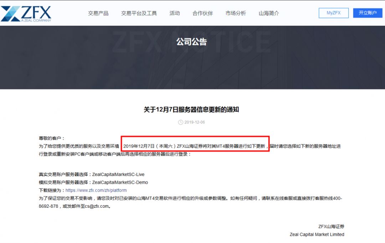Open the 市场分析 menu item
Image resolution: width=385 pixels, height=243 pixels.
click(236, 13)
